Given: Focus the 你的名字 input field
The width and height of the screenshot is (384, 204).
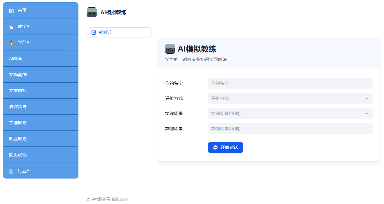Looking at the screenshot, I should point(290,83).
